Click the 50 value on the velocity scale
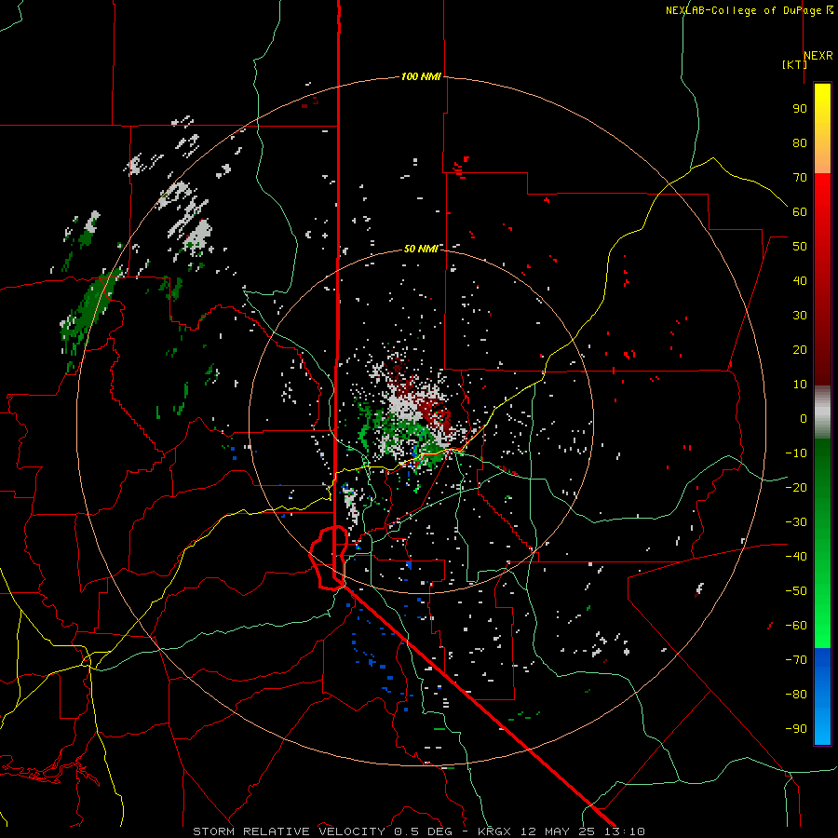 click(x=800, y=247)
